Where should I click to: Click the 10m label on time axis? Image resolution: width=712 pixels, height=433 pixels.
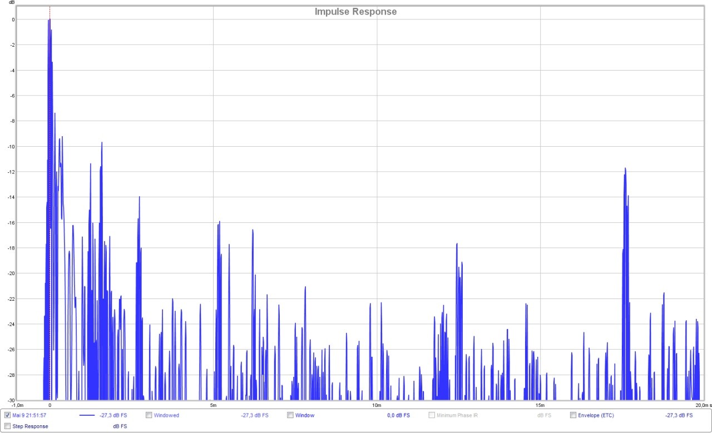coord(376,405)
